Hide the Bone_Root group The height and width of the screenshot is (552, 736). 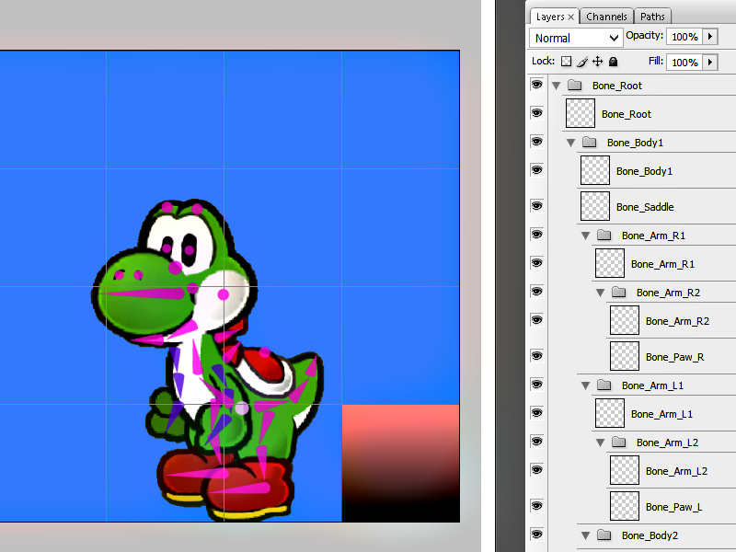[x=536, y=85]
